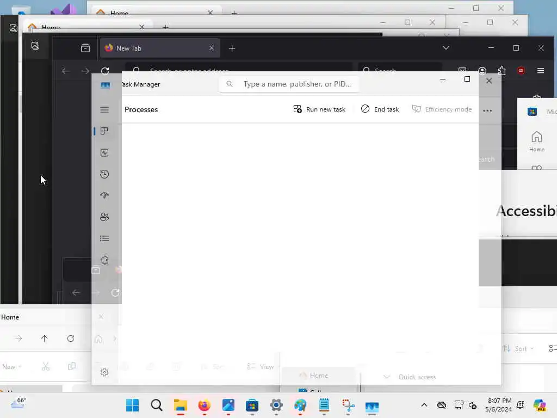Open Sort dropdown in File Explorer
Viewport: 557px width, 418px height.
(x=518, y=349)
